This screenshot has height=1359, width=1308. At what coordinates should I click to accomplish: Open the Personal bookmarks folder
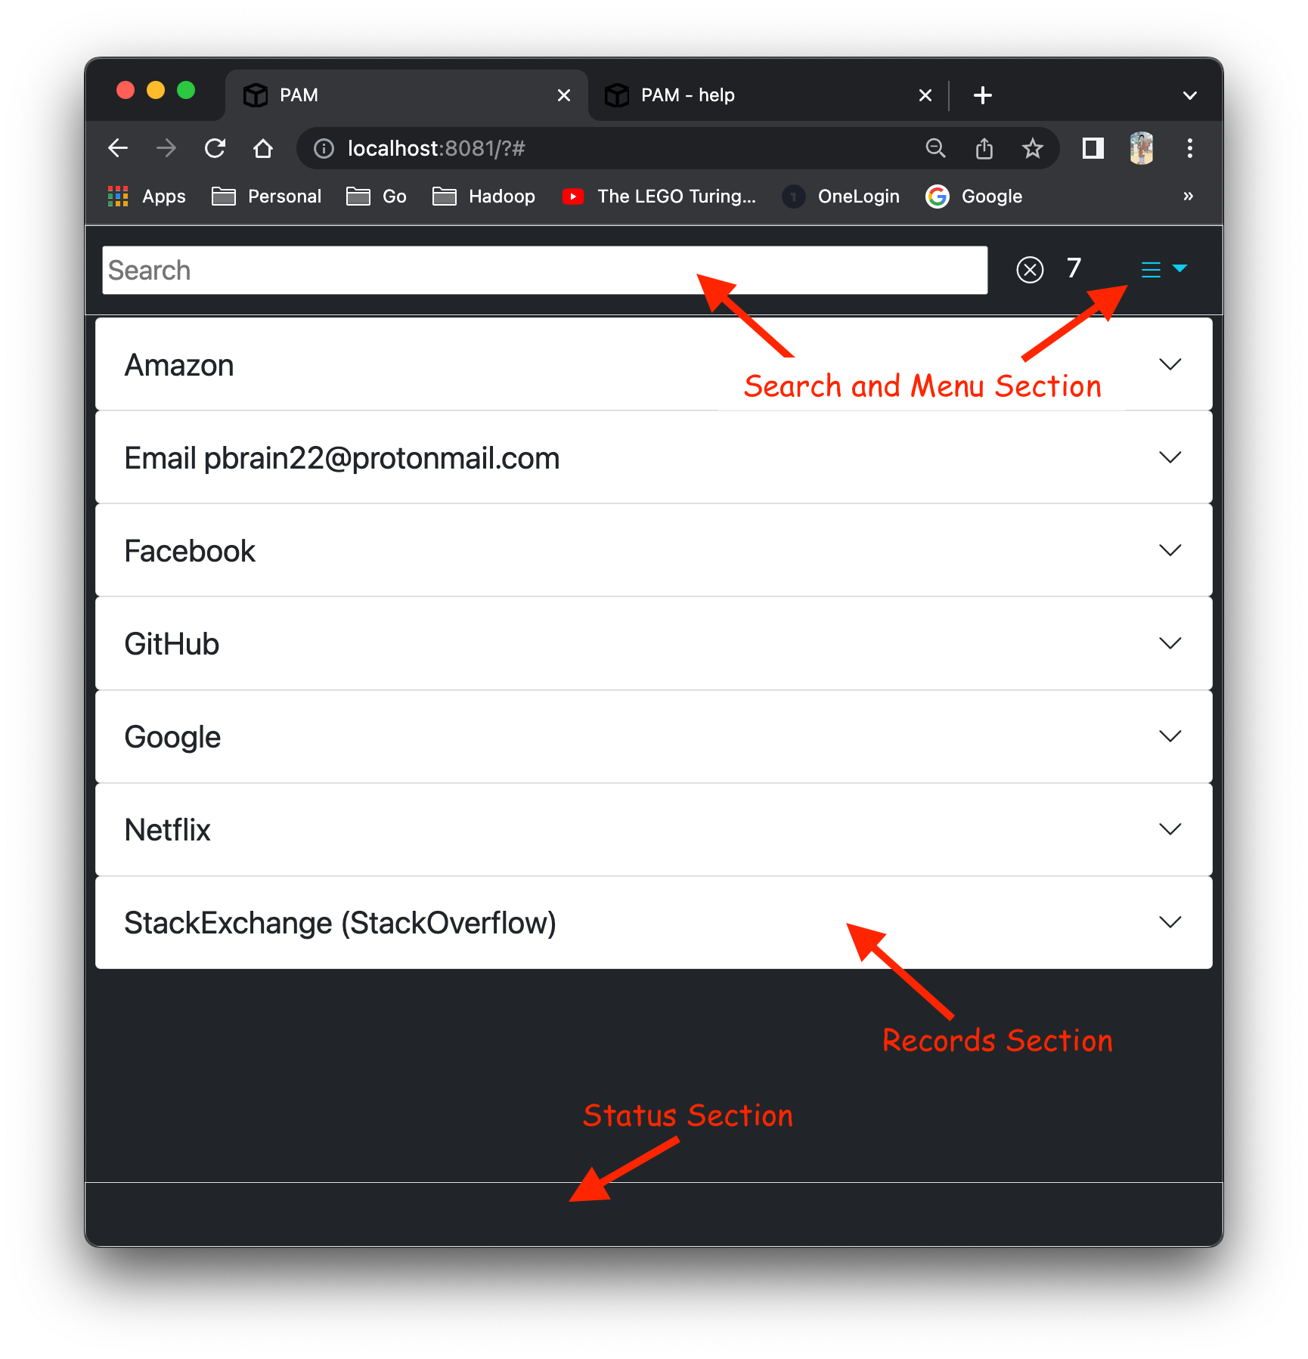point(266,197)
